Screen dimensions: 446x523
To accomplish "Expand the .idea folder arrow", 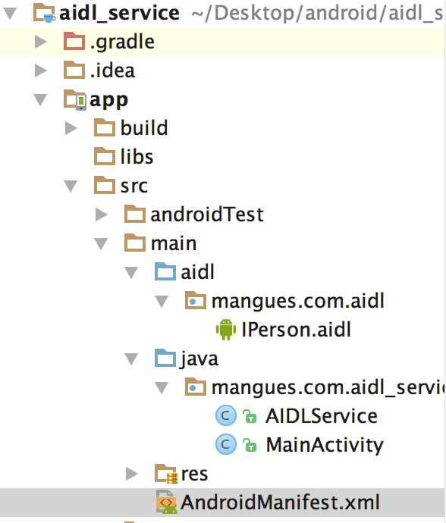I will tap(41, 70).
